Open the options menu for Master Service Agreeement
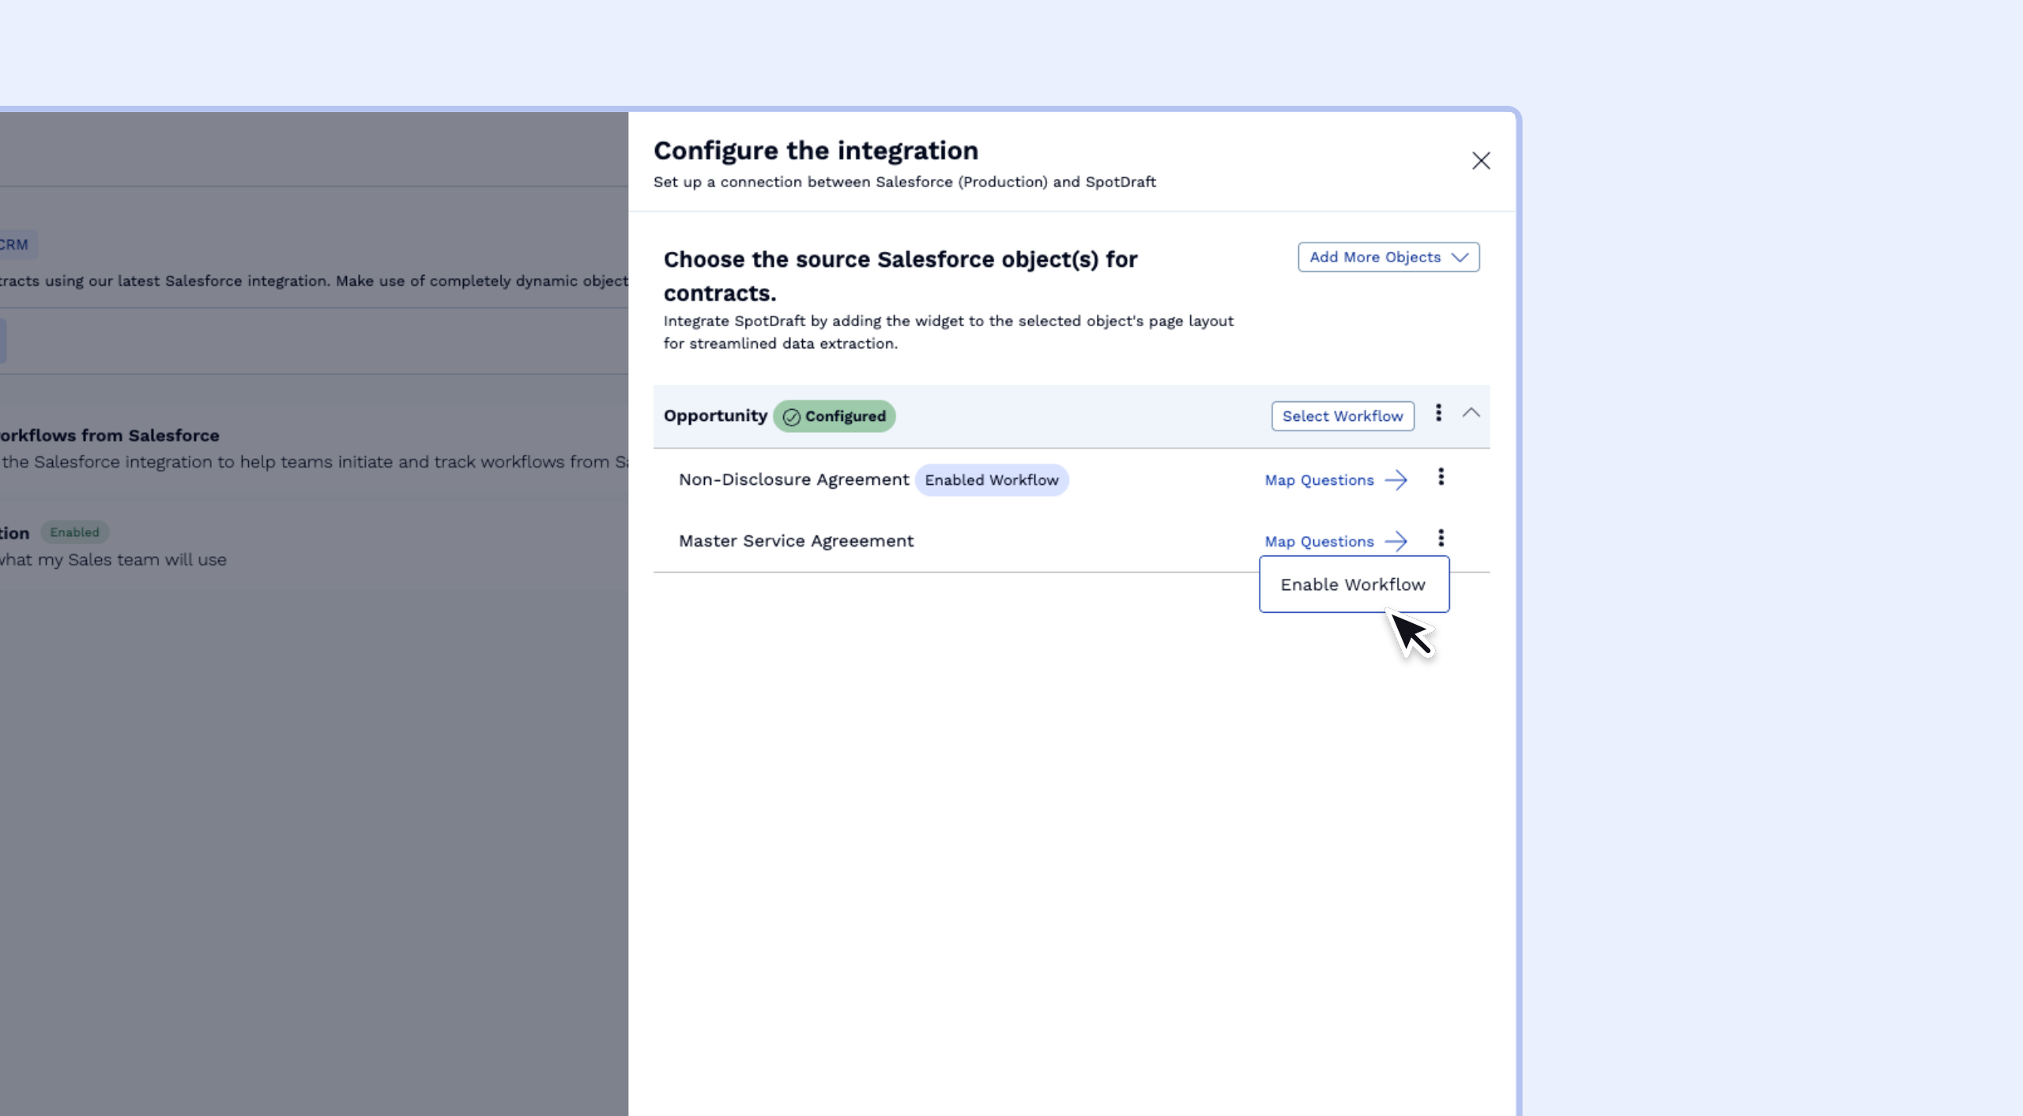Image resolution: width=2023 pixels, height=1116 pixels. pyautogui.click(x=1441, y=538)
